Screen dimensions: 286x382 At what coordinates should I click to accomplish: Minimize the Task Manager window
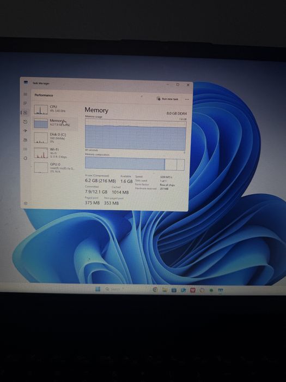click(x=168, y=84)
